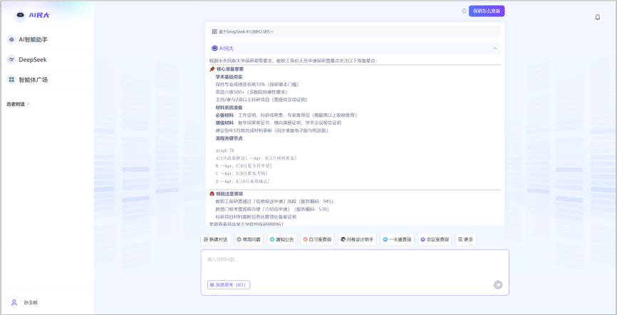Open the 更多 menu
Screen dimensions: 617x315
point(465,239)
